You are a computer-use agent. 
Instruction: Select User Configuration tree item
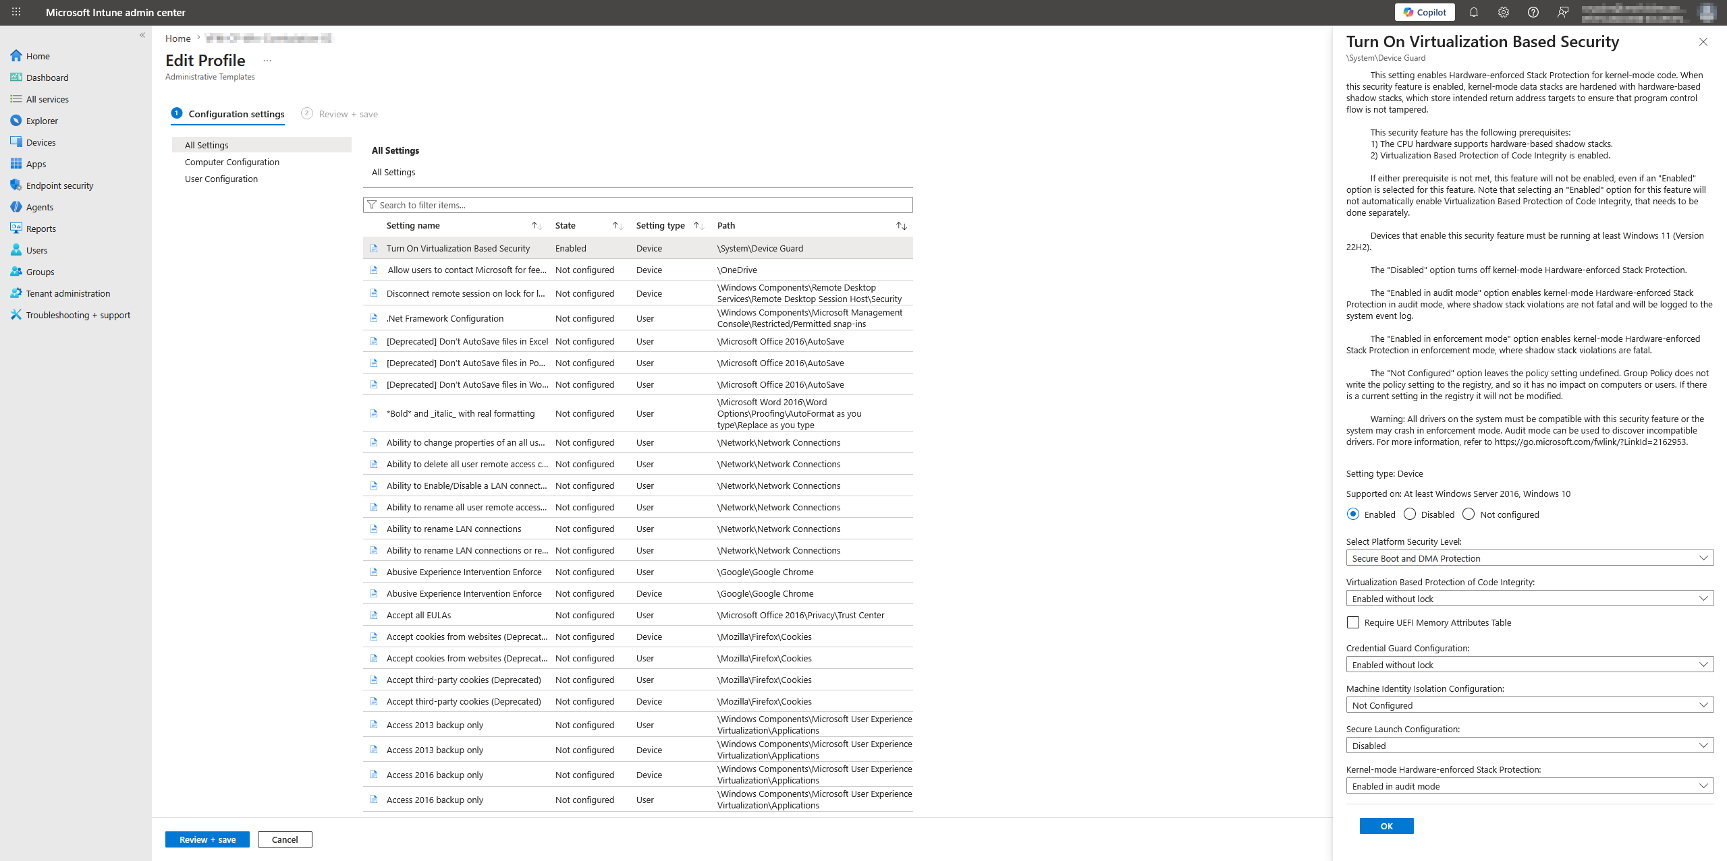coord(221,179)
